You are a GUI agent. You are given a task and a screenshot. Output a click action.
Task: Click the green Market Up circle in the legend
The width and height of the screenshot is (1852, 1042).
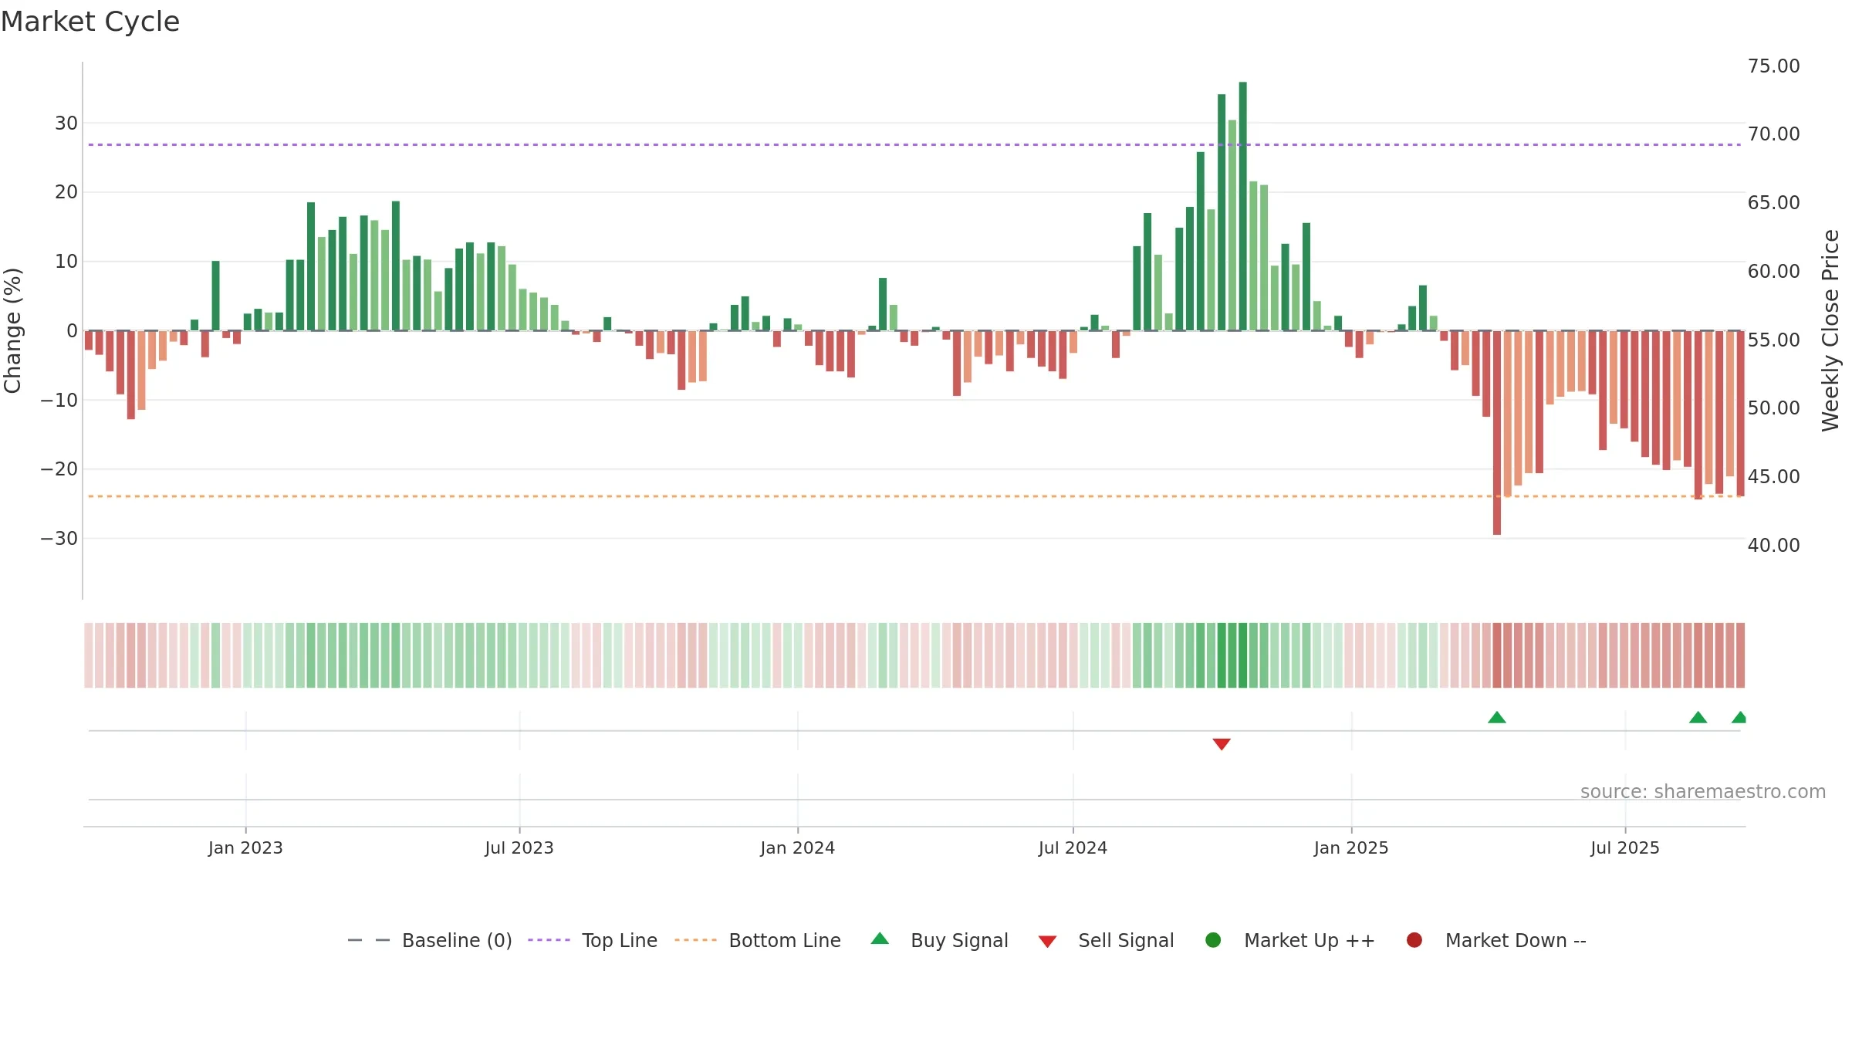pos(1213,940)
